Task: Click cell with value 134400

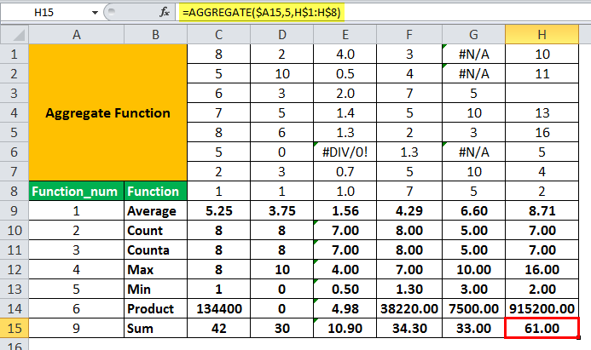Action: tap(218, 308)
